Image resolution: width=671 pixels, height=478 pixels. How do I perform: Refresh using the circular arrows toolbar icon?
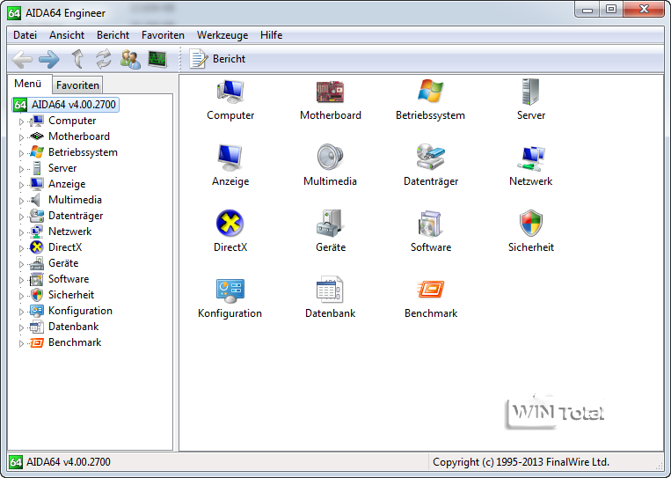104,59
